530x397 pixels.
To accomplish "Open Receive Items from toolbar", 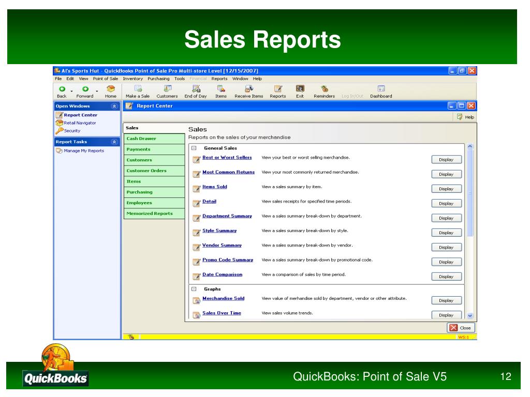I will point(249,91).
